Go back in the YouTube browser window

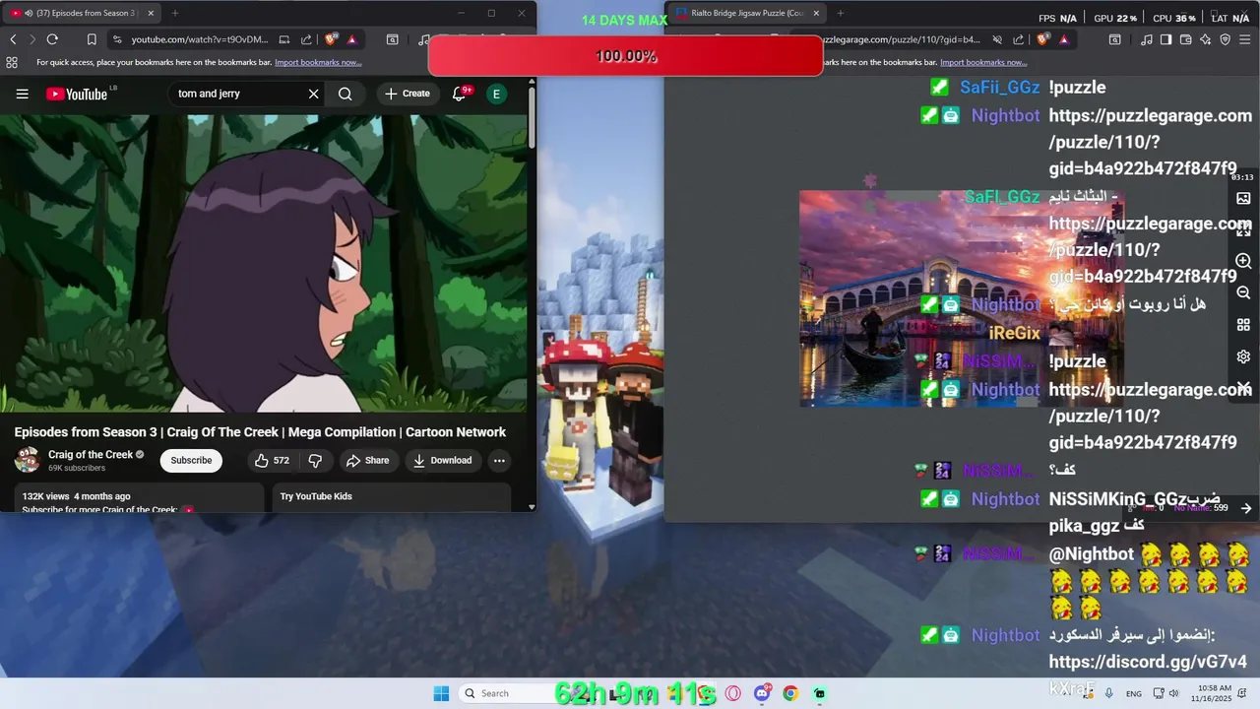coord(13,39)
